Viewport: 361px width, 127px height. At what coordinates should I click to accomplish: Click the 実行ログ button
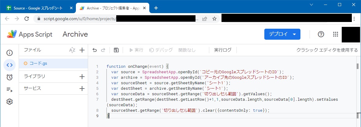point(223,50)
